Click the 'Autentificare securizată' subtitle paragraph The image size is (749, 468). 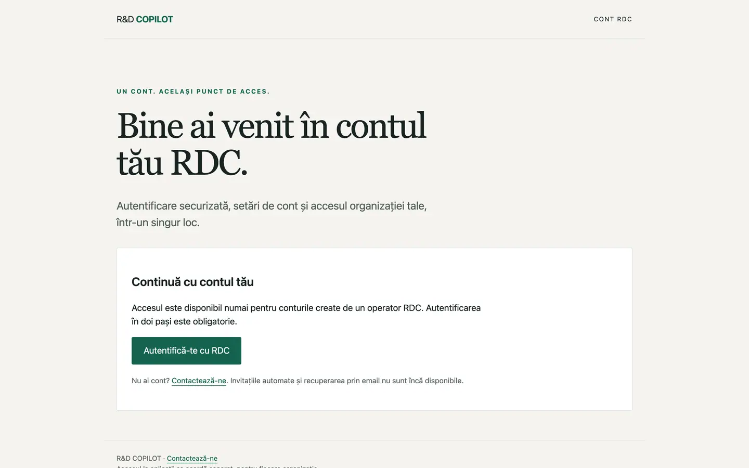point(272,214)
